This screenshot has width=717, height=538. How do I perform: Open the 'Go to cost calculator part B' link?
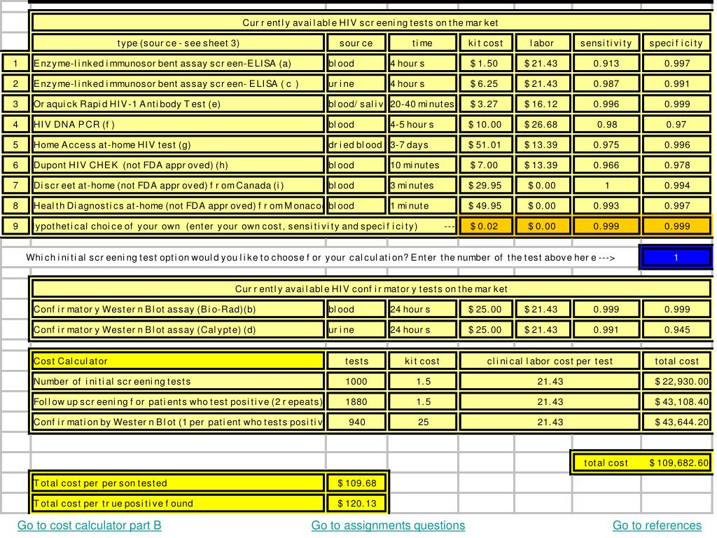89,525
